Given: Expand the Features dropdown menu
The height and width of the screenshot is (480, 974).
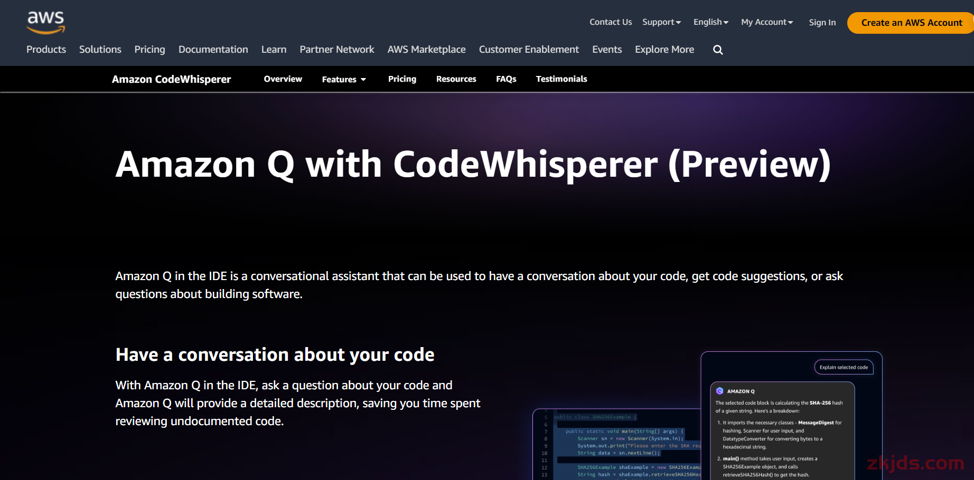Looking at the screenshot, I should [x=344, y=79].
